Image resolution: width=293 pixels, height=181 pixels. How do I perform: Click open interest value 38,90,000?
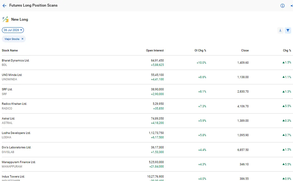(157, 89)
